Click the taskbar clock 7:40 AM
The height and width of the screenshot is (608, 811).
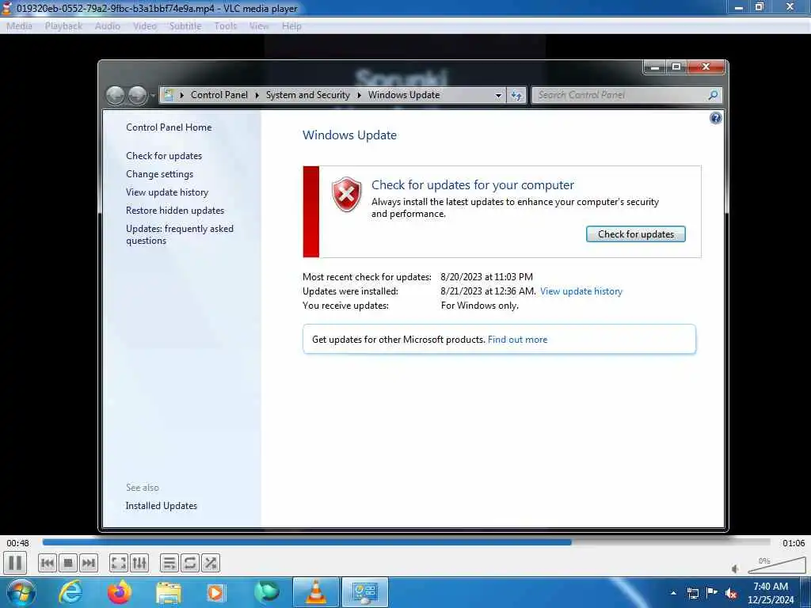click(x=771, y=587)
